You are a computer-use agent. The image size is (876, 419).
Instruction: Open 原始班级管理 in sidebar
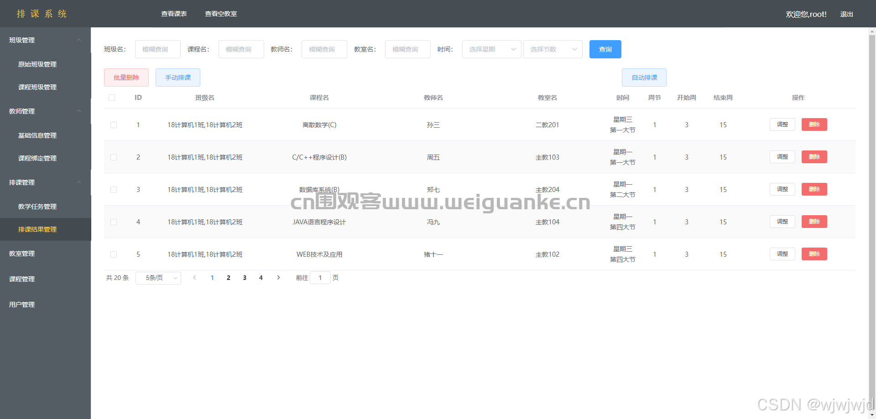46,64
